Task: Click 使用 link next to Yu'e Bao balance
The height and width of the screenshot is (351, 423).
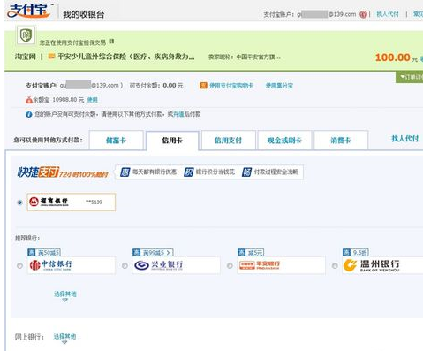Action: 92,100
